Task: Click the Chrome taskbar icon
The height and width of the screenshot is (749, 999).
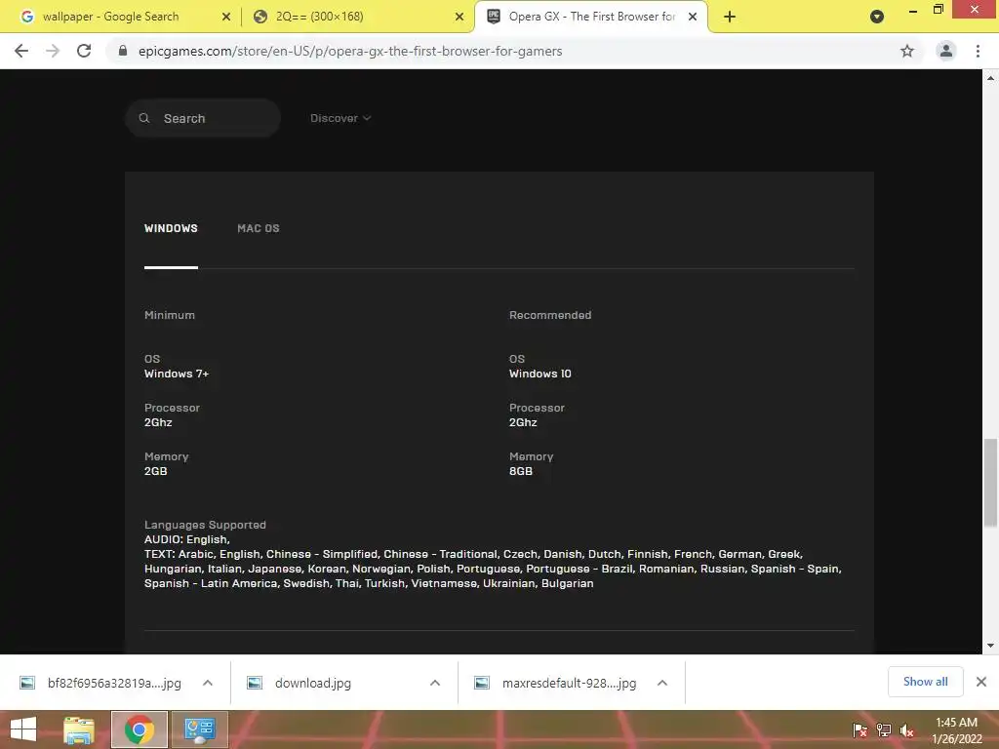Action: pyautogui.click(x=140, y=729)
